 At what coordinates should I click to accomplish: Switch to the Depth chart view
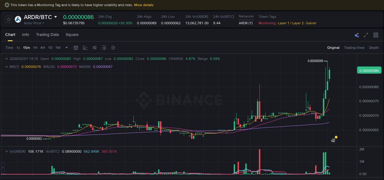click(374, 48)
